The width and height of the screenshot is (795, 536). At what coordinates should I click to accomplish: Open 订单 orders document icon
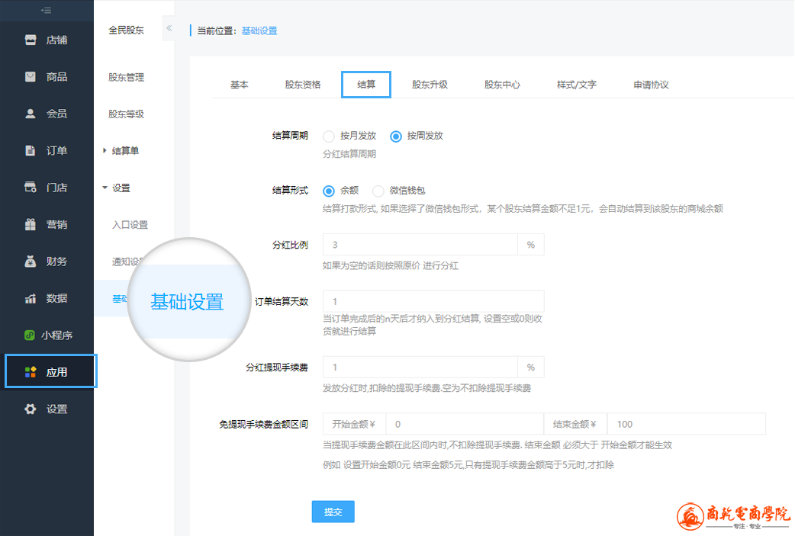click(x=31, y=151)
